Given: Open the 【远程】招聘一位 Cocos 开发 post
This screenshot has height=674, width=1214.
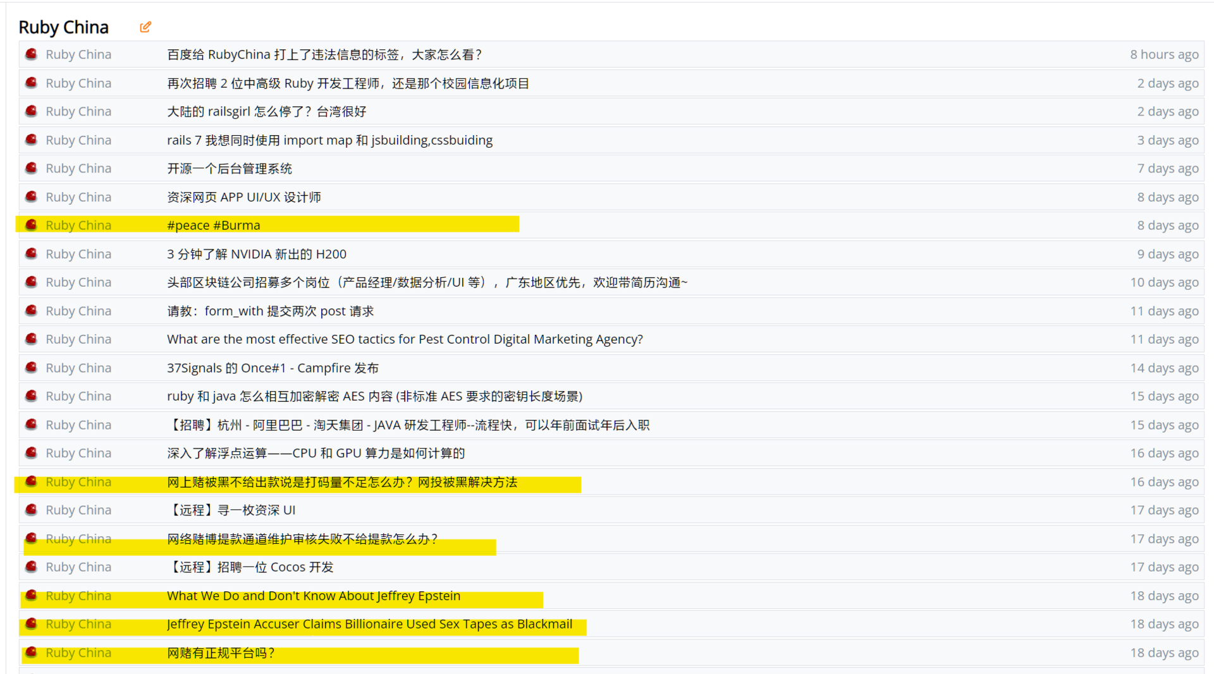Looking at the screenshot, I should [x=250, y=567].
